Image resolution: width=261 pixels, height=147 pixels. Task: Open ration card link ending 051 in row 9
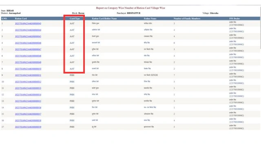[x=28, y=75]
